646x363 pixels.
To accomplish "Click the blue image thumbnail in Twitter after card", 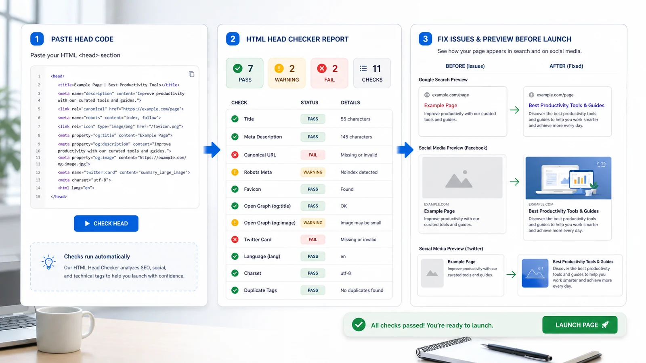I will point(535,273).
